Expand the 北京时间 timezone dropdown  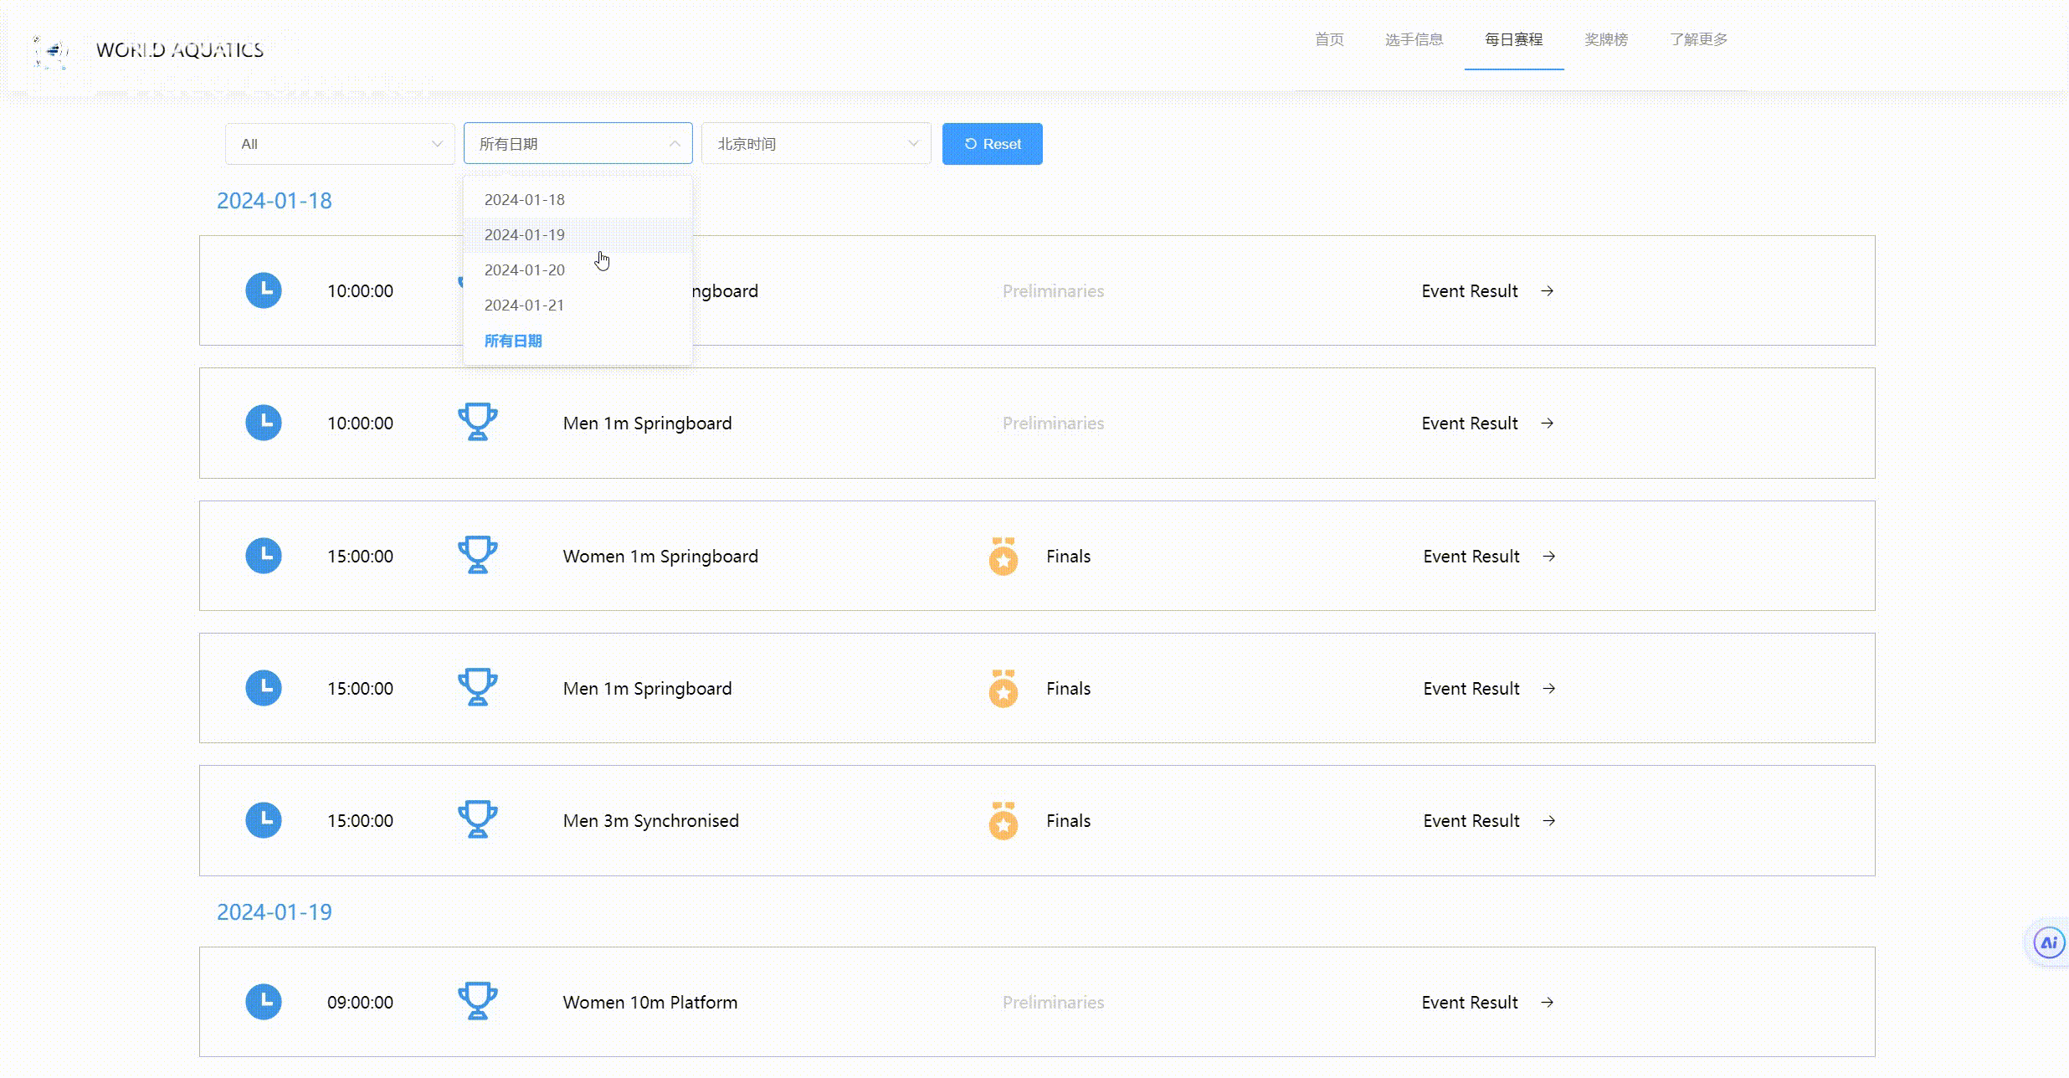[x=815, y=144]
